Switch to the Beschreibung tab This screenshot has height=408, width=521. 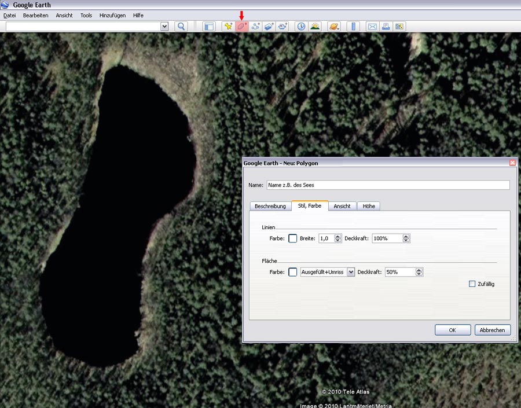point(270,206)
